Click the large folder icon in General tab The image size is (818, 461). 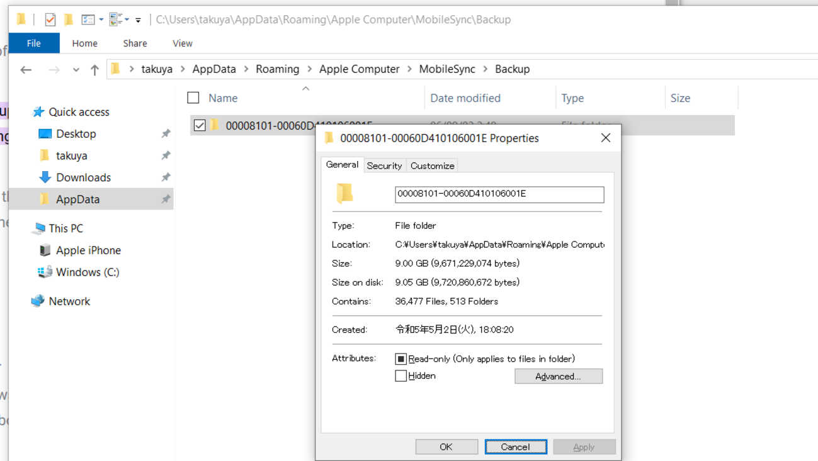coord(345,194)
